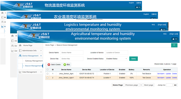
Task: Expand the Data Management menu arrow
Action: (41, 72)
